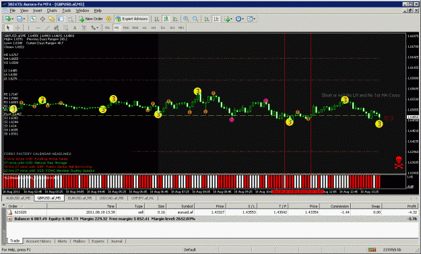Expand the Profiles dropdown arrow
This screenshot has width=421, height=254.
click(24, 19)
